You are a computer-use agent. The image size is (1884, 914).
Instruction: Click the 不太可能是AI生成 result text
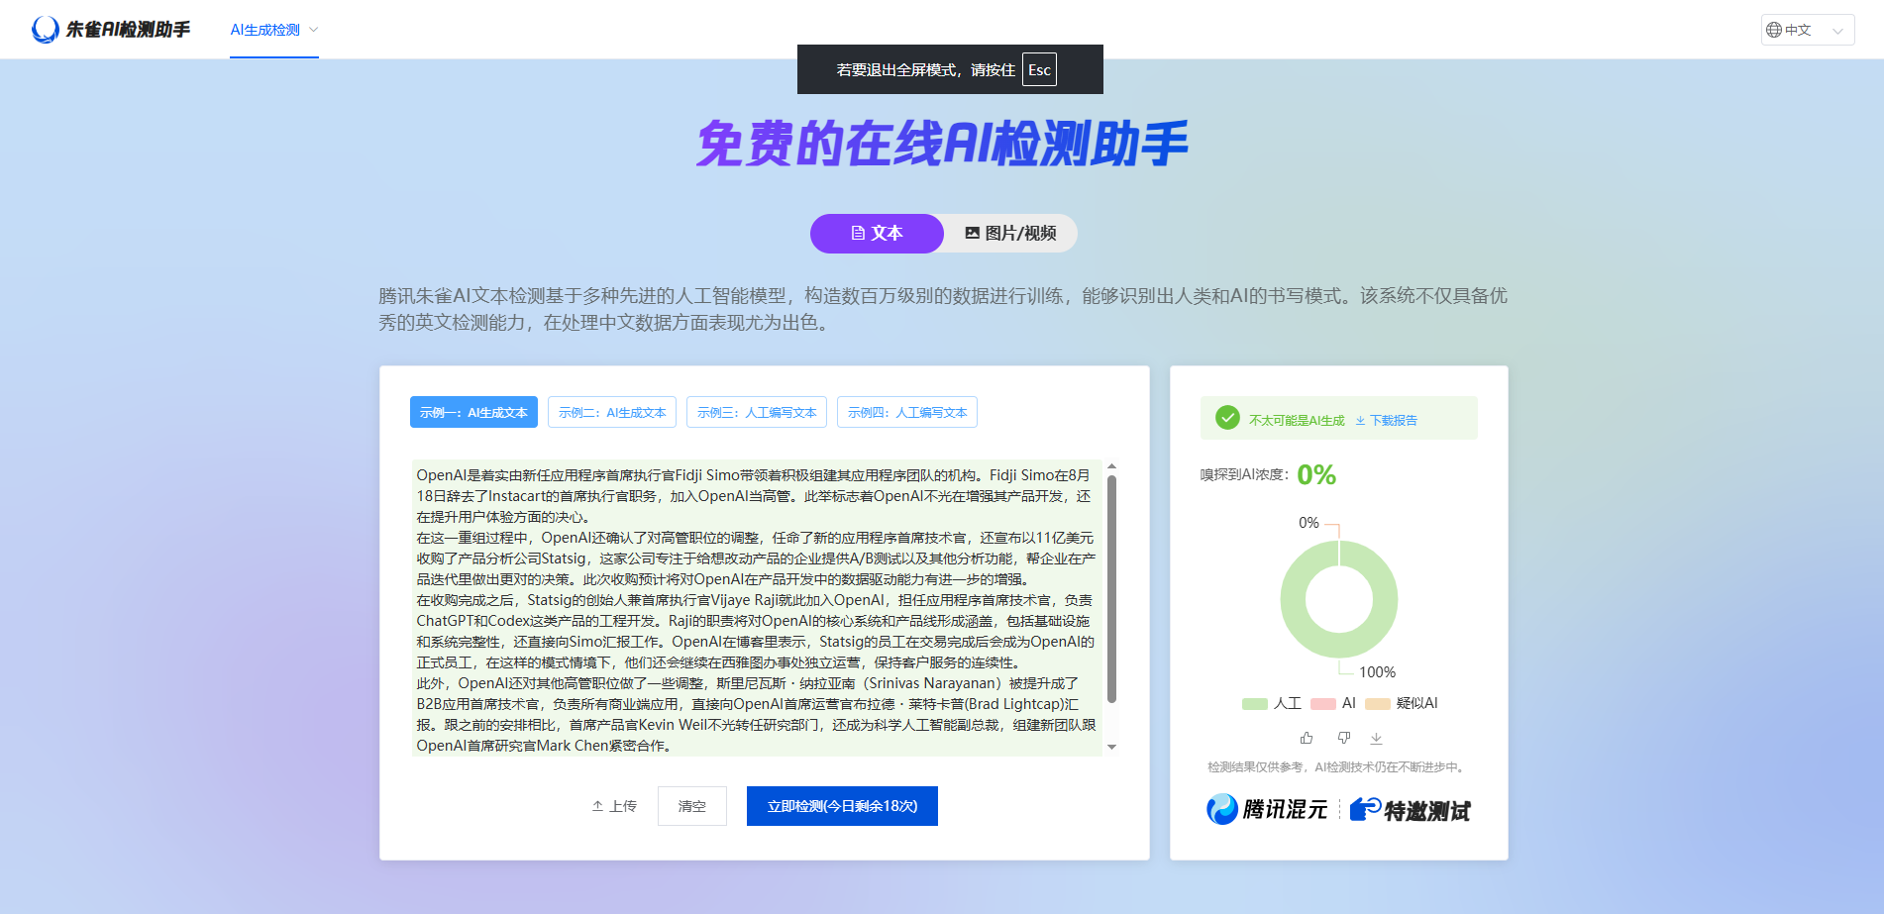pos(1297,420)
